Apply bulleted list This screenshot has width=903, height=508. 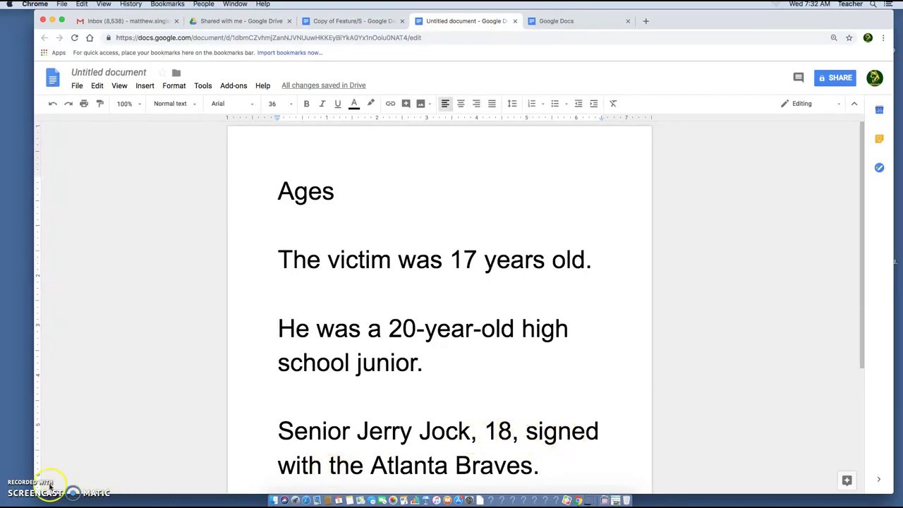pyautogui.click(x=554, y=104)
